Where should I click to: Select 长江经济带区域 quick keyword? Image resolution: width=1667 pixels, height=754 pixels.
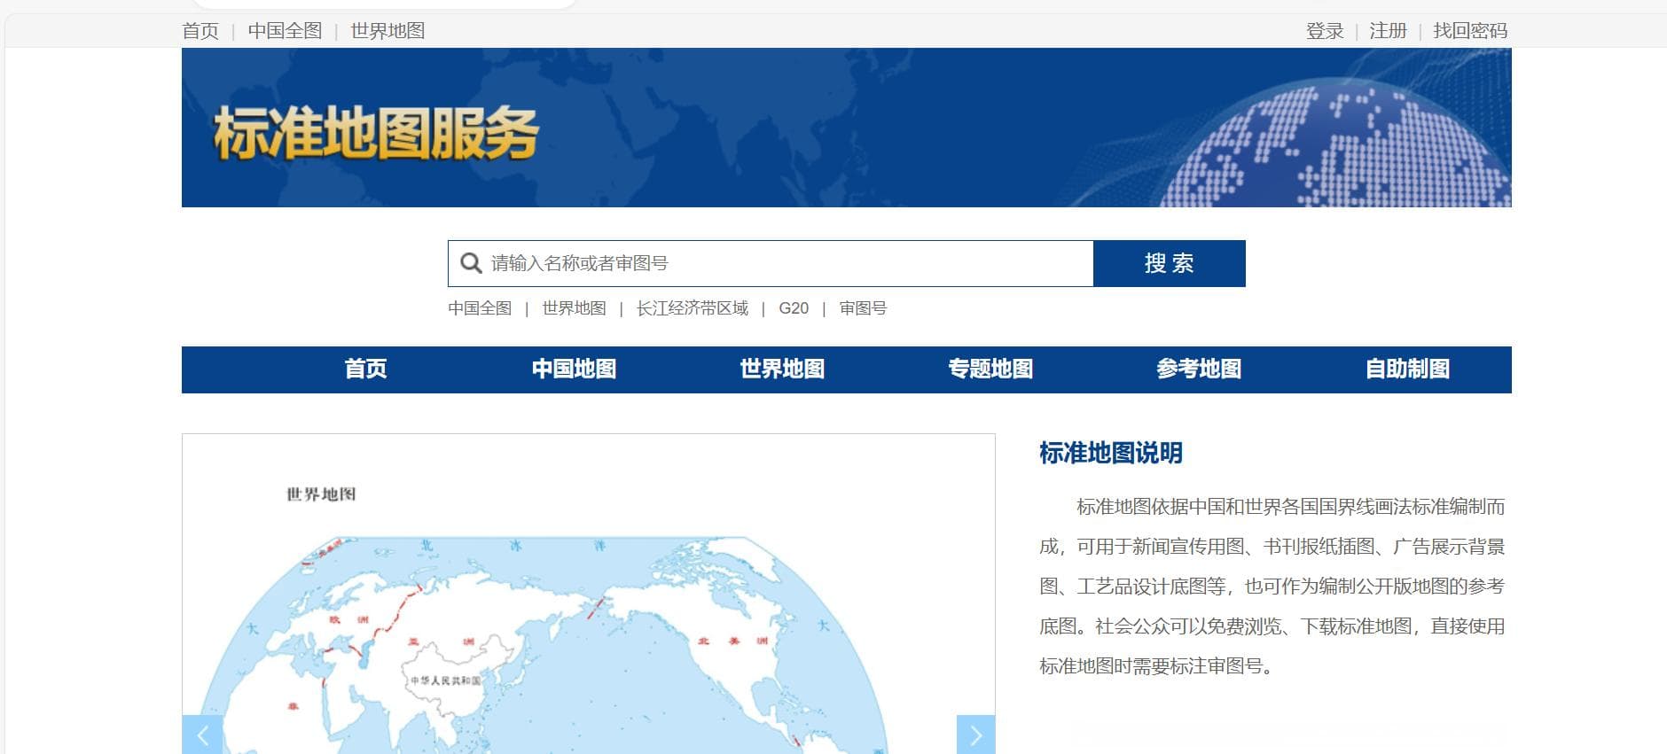[x=693, y=308]
